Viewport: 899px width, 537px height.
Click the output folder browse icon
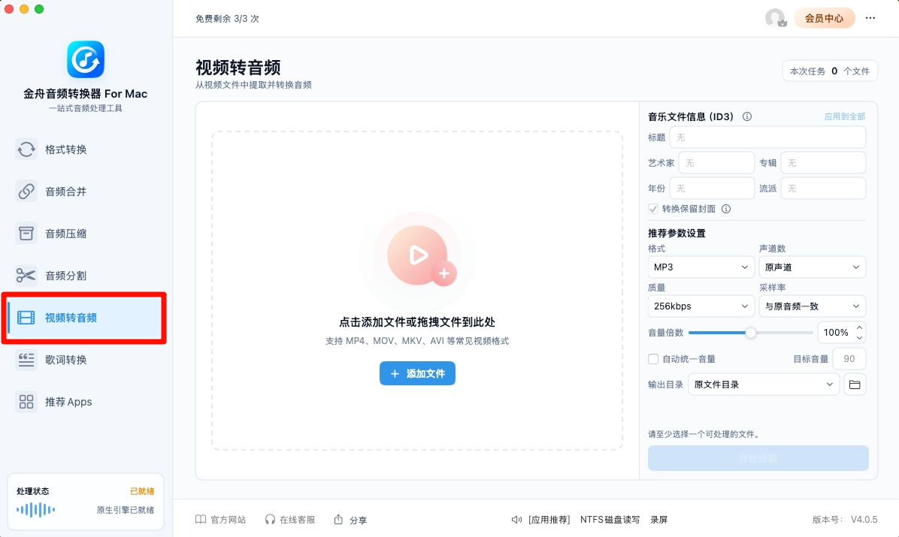[x=855, y=385]
